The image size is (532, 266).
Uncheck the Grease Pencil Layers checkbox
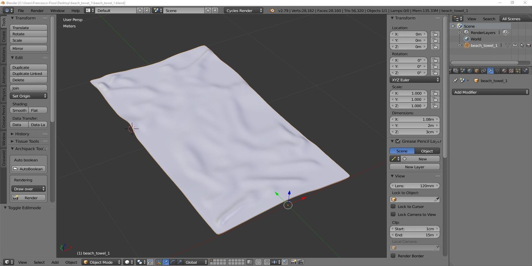pos(398,141)
